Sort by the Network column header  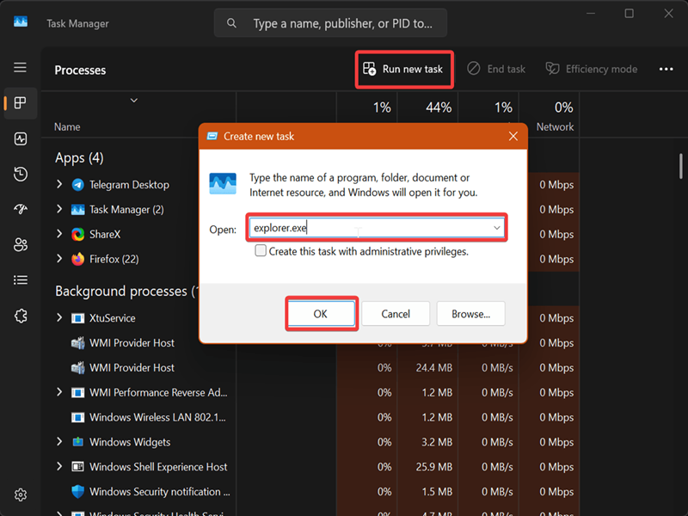coord(555,126)
